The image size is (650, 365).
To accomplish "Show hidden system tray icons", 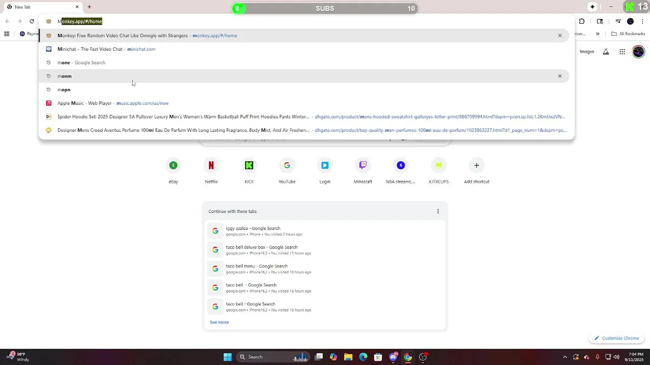I will pos(565,357).
